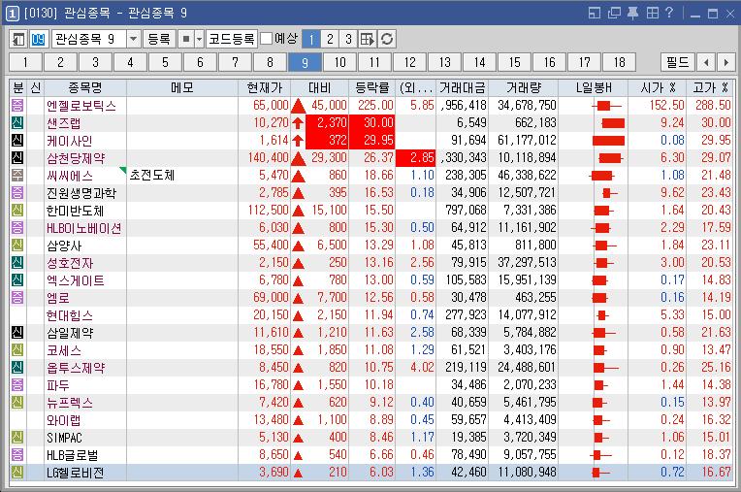Select the 코세스 stock name
Viewport: 741px width, 492px height.
(64, 350)
